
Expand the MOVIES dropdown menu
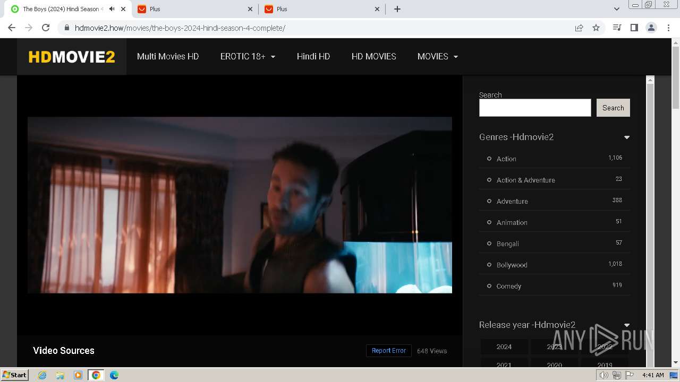(438, 56)
